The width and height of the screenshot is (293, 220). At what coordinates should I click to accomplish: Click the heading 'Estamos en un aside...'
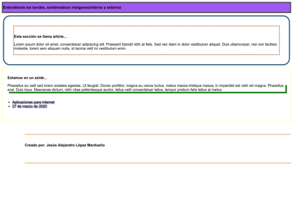click(x=27, y=78)
